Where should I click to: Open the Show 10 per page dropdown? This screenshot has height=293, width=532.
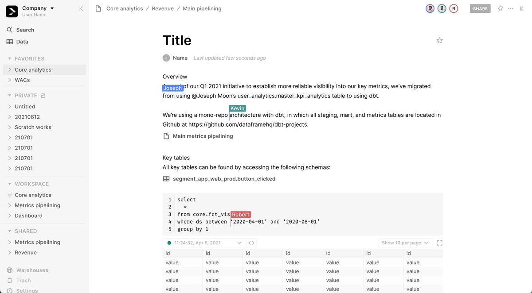tap(405, 243)
